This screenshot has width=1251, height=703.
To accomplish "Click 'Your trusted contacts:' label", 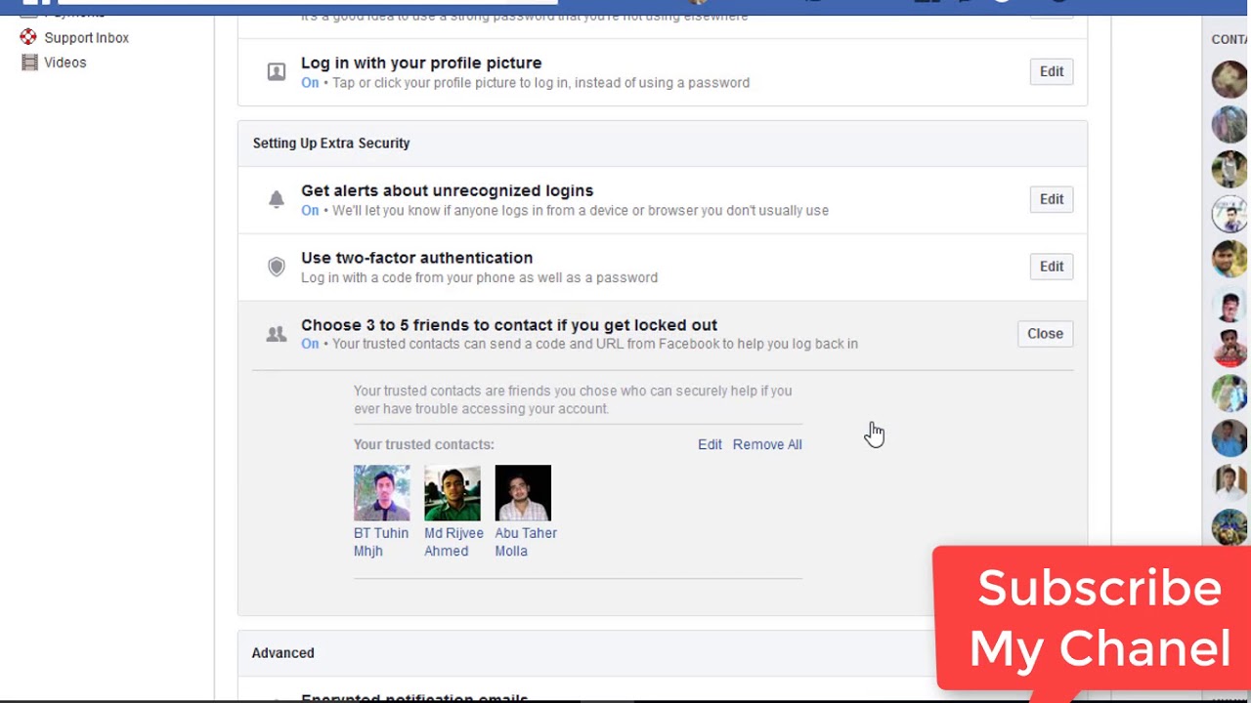I will point(424,444).
